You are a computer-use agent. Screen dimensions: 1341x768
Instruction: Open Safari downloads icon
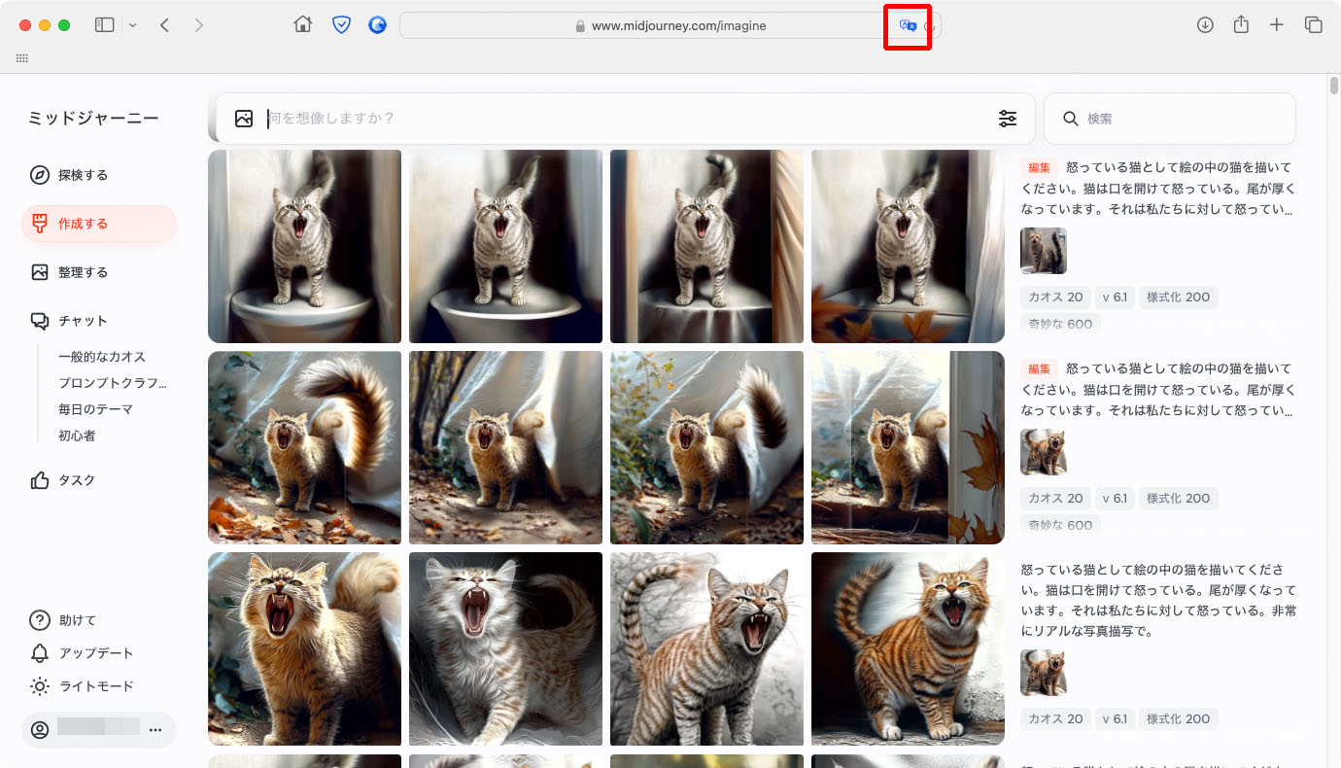point(1205,25)
